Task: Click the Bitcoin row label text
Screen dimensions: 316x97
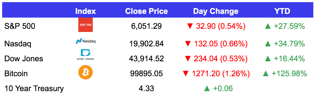Action: (16, 74)
